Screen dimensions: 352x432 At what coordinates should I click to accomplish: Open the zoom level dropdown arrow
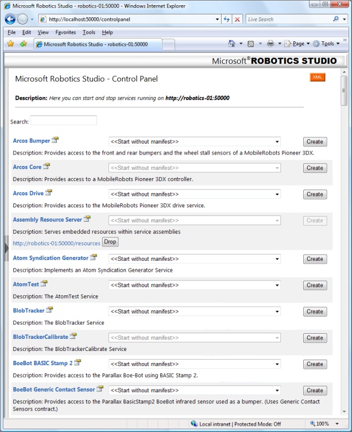(x=337, y=424)
